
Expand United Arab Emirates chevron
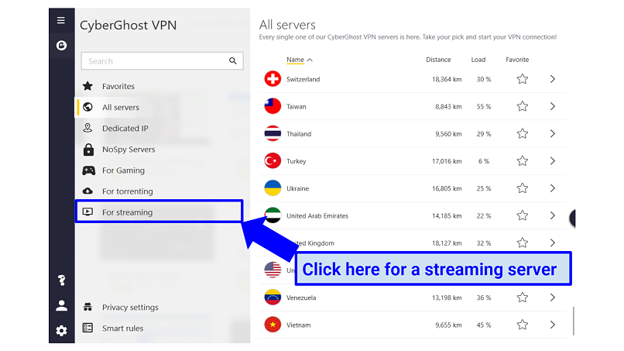(552, 215)
